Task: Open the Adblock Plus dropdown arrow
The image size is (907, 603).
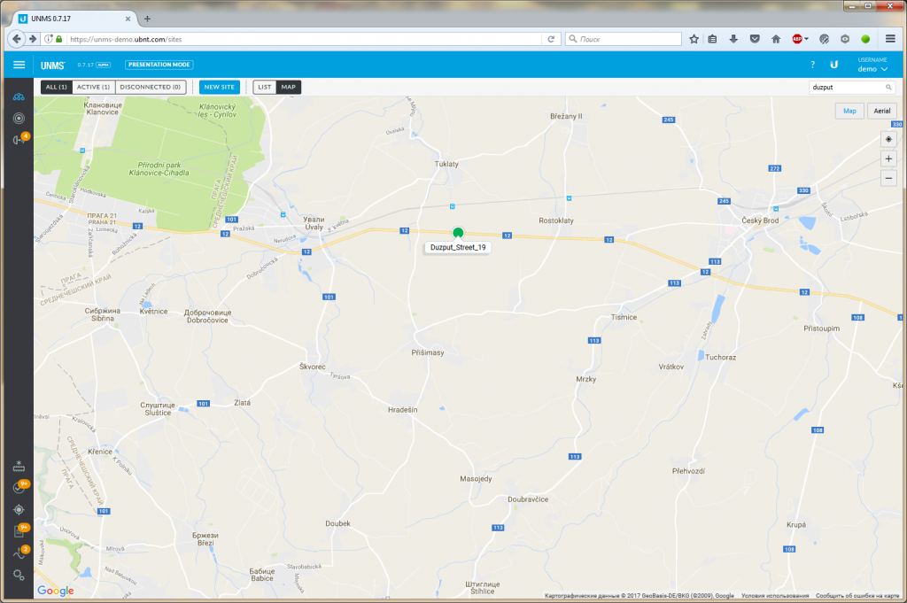Action: pos(807,39)
